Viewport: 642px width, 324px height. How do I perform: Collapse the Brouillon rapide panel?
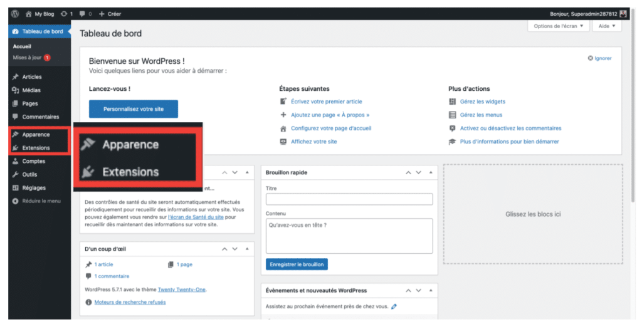431,172
